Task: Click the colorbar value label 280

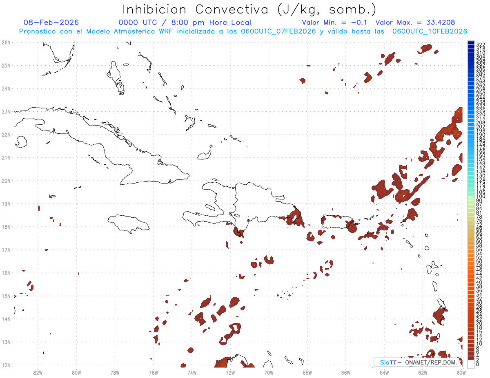Action: coord(481,73)
